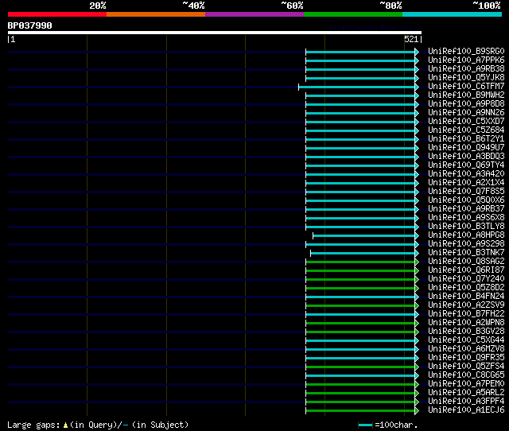Click the UniRef100_Q5YJK8 label
This screenshot has width=509, height=431.
[466, 78]
